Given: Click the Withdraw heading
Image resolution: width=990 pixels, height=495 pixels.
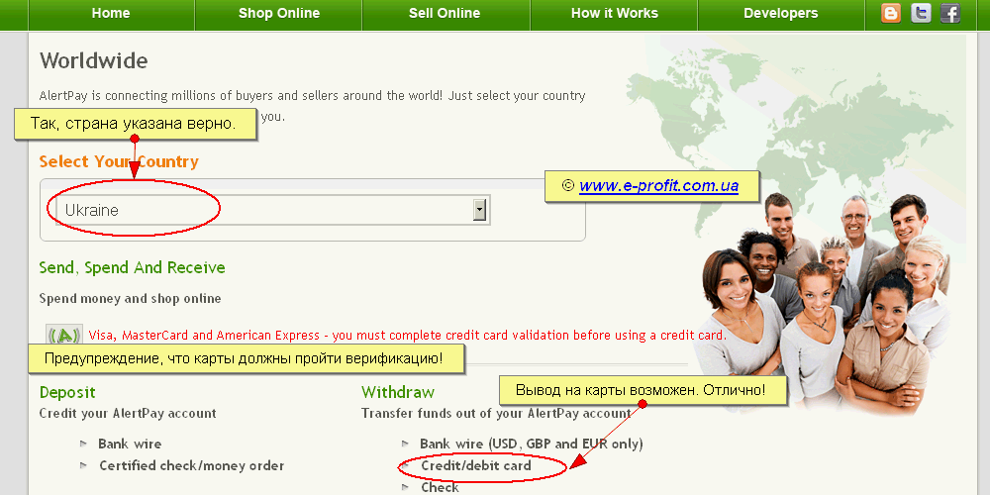Looking at the screenshot, I should coord(398,392).
